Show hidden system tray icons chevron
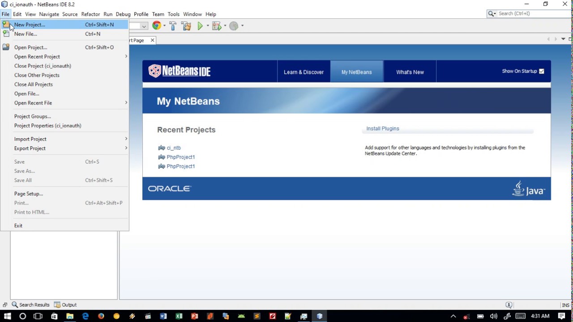This screenshot has height=322, width=573. [453, 316]
